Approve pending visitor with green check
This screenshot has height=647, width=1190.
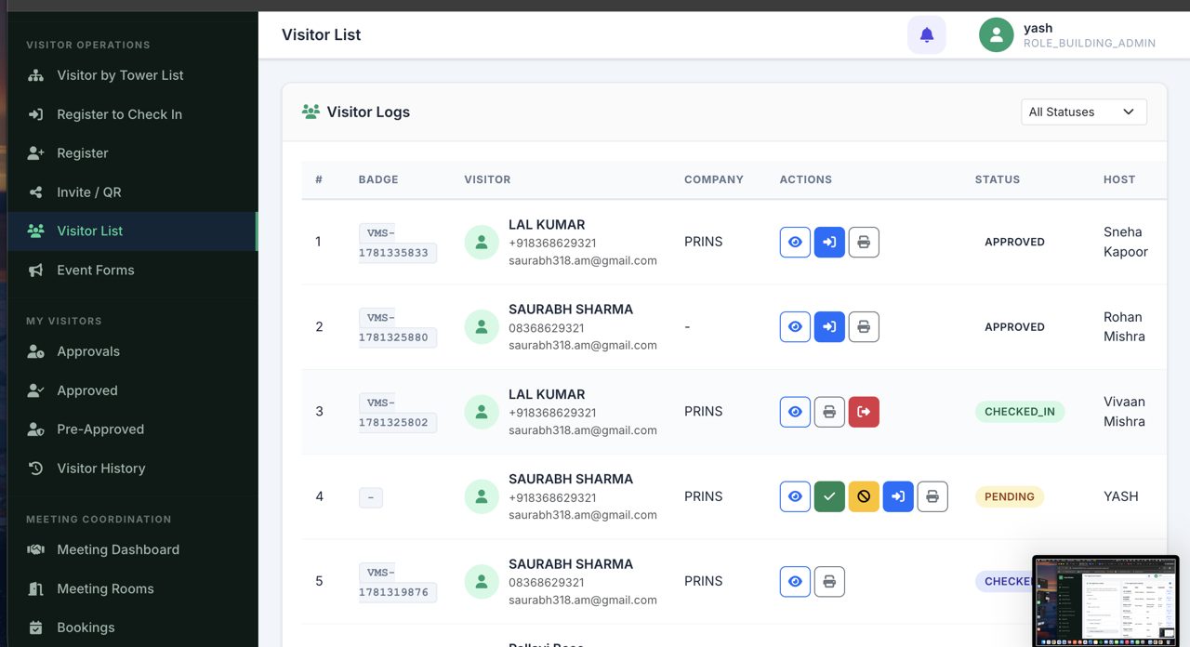(x=829, y=496)
